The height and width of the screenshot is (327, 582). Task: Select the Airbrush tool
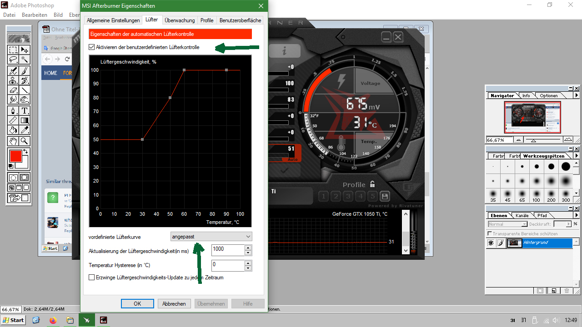pos(13,71)
